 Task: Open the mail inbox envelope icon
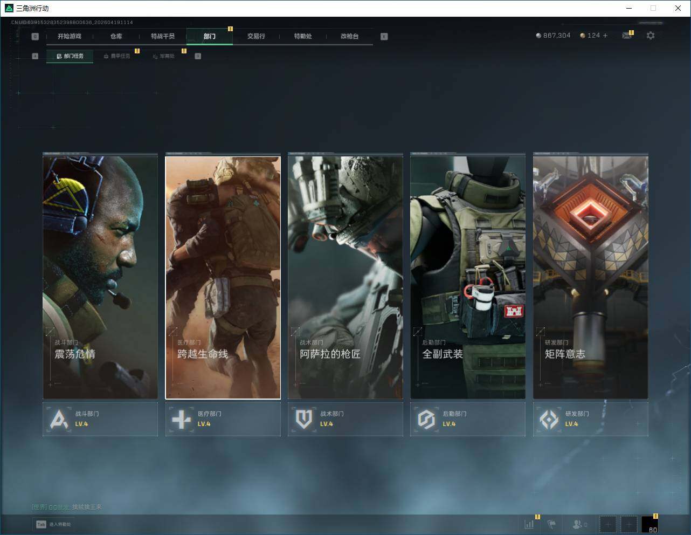(x=626, y=36)
